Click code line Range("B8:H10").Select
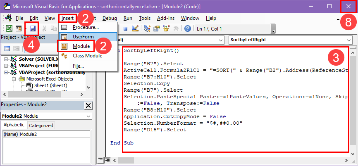 point(160,110)
